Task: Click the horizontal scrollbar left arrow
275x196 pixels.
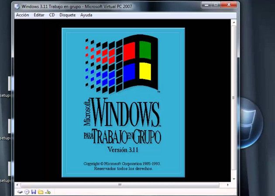Action: (x=17, y=185)
